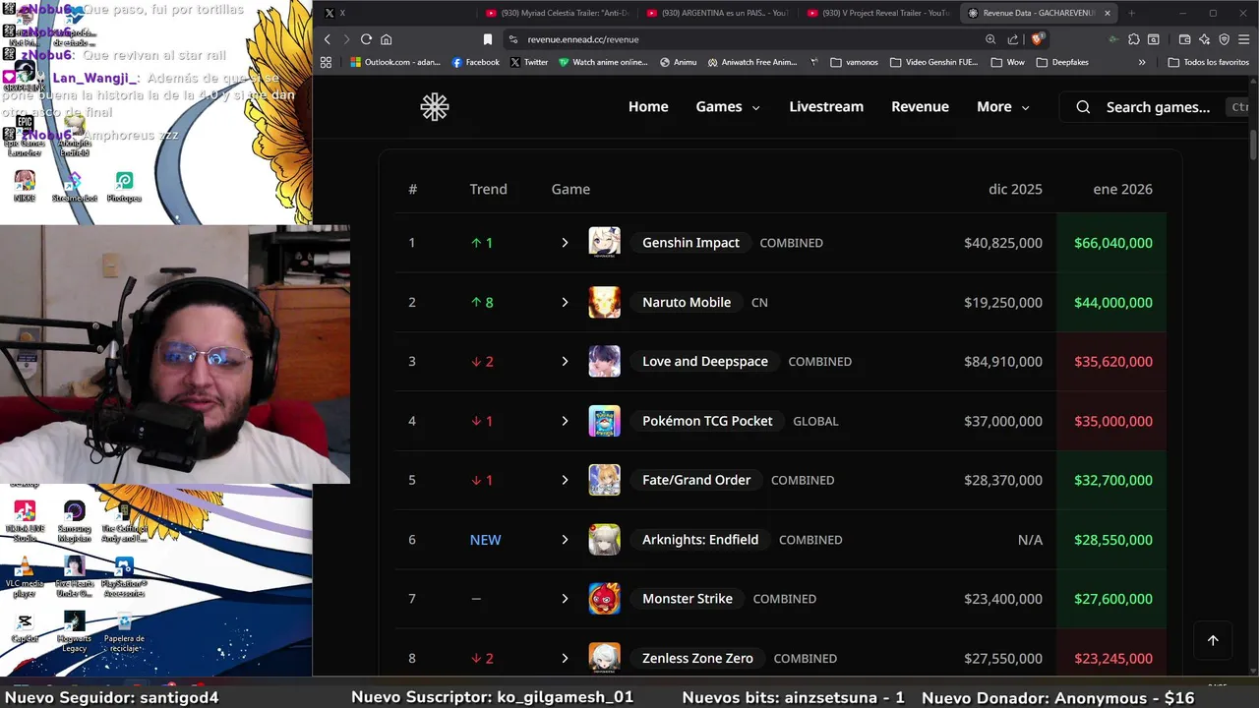Open the Aniwatch Free Anime bookmark
This screenshot has height=708, width=1259.
pyautogui.click(x=751, y=62)
